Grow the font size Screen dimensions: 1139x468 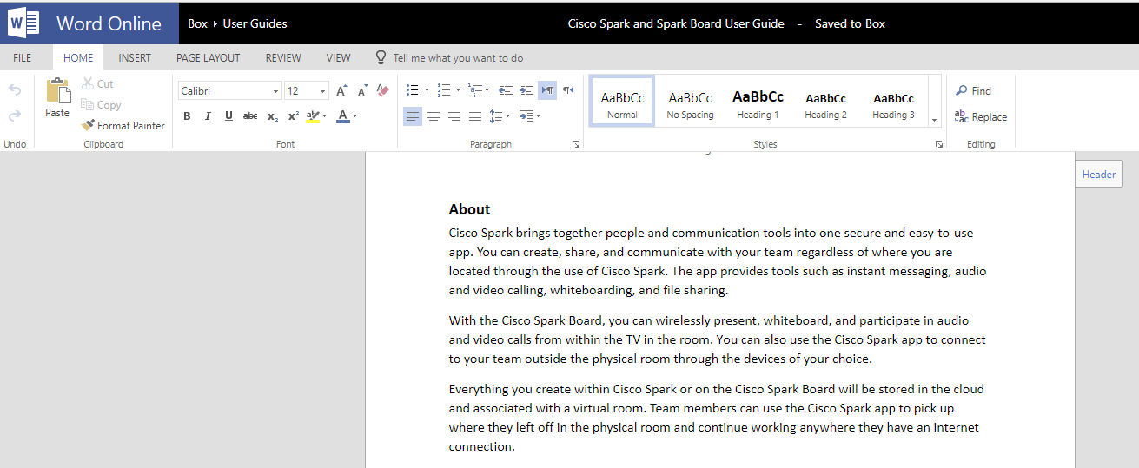click(341, 90)
